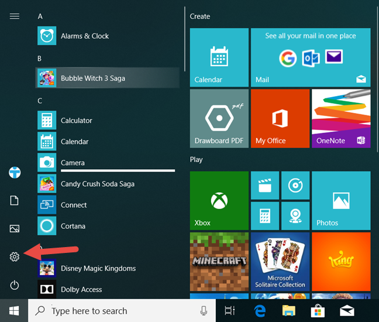Click the Play group header

(x=196, y=160)
